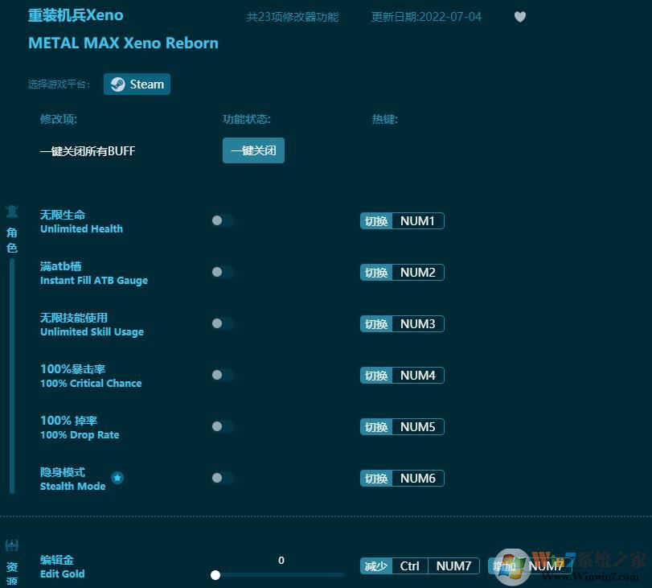Screen dimensions: 652x588
Task: Click the 角色 section scrollbar
Action: pyautogui.click(x=11, y=376)
